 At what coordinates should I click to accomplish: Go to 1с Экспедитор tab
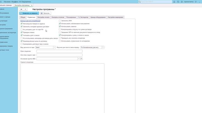click(x=83, y=17)
